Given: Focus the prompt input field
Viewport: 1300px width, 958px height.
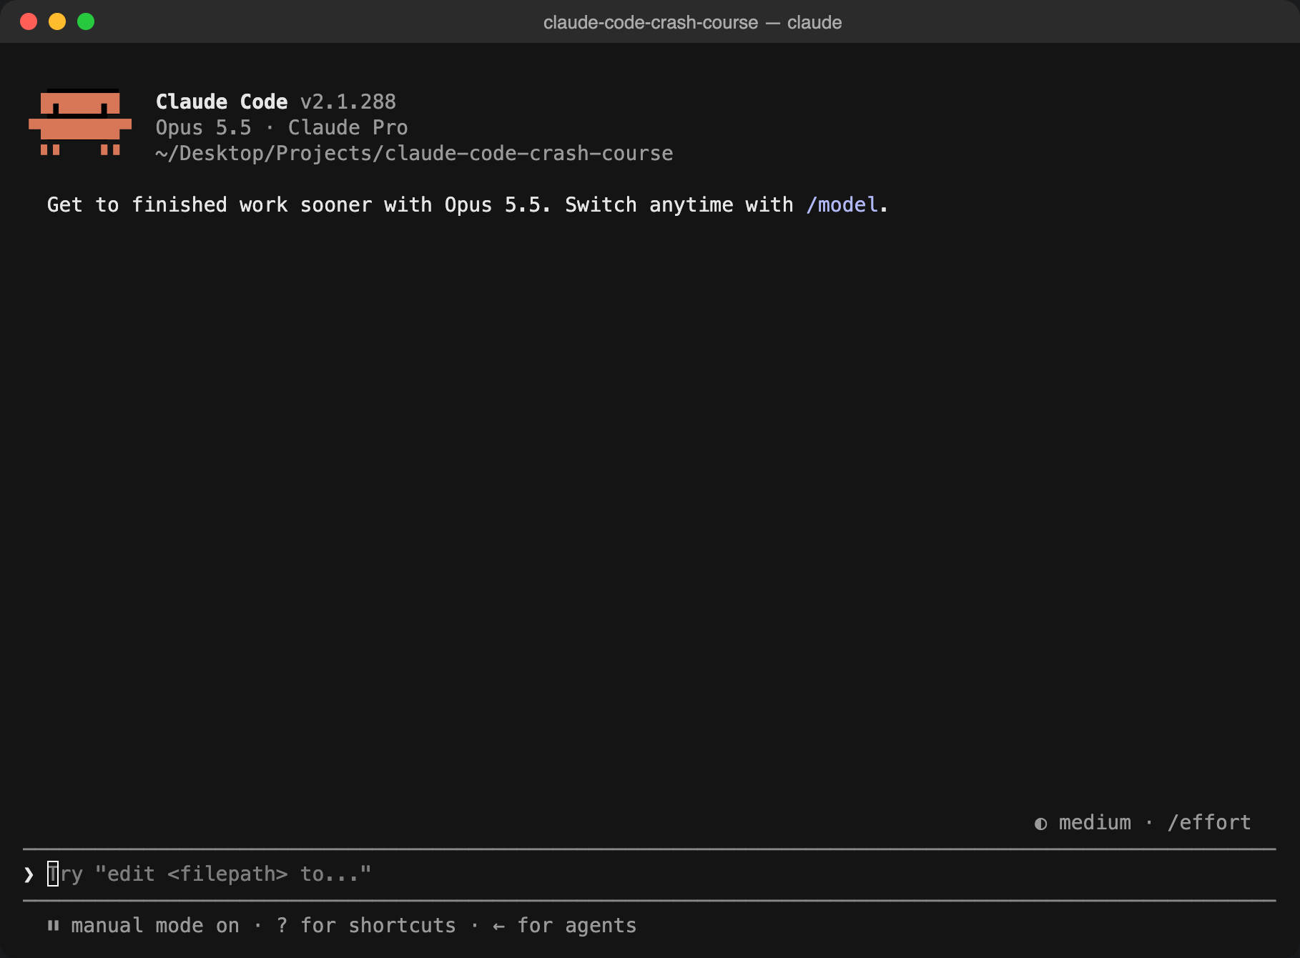Looking at the screenshot, I should (649, 874).
